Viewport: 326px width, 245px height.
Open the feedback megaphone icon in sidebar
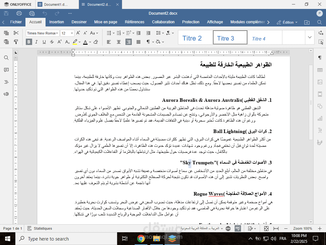coord(6,94)
